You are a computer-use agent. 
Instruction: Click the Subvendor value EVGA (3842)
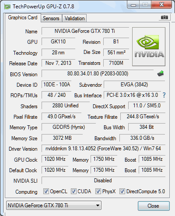[x=134, y=85]
